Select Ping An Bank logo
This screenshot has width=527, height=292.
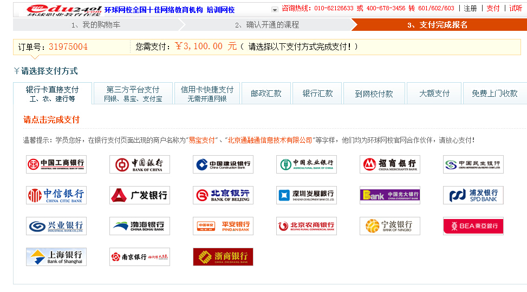(x=223, y=226)
